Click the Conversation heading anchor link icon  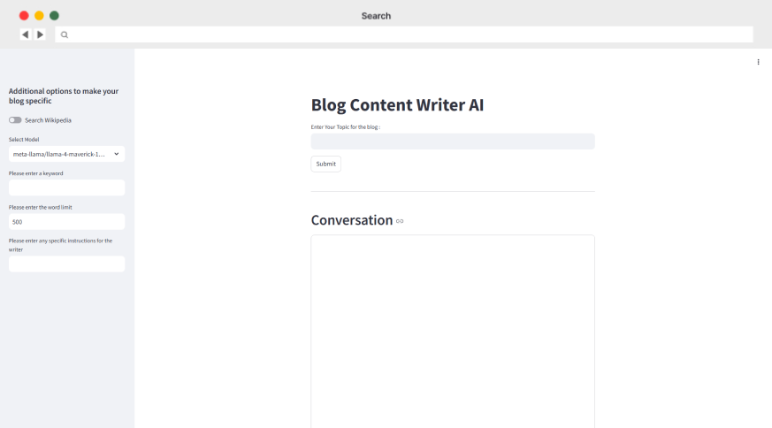(x=400, y=221)
